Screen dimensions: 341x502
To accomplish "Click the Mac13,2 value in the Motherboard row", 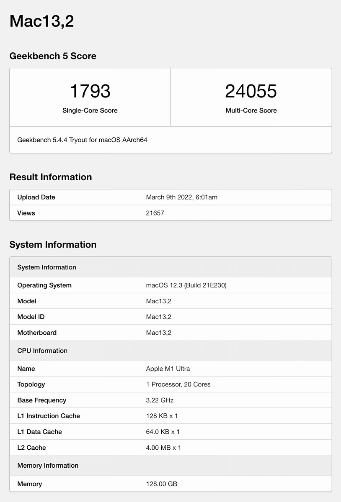I will (x=159, y=333).
